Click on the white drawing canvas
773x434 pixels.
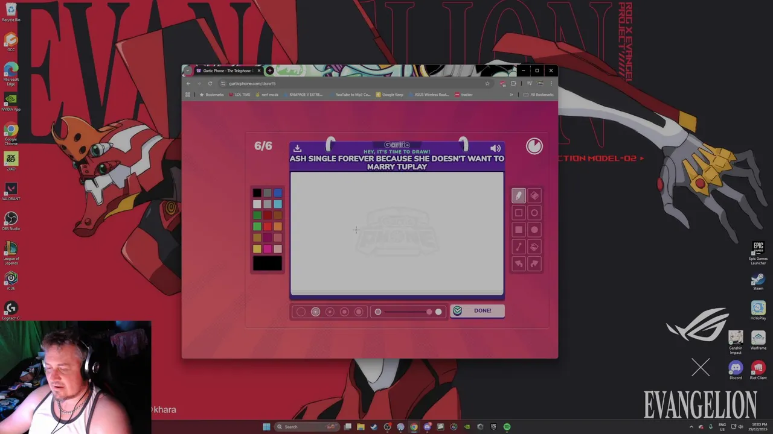tap(397, 233)
